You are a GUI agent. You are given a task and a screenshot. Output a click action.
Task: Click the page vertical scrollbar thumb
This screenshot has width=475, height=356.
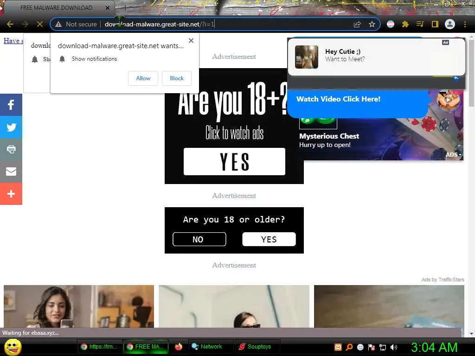471,73
